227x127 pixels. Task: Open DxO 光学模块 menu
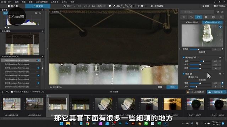pyautogui.click(x=42, y=2)
